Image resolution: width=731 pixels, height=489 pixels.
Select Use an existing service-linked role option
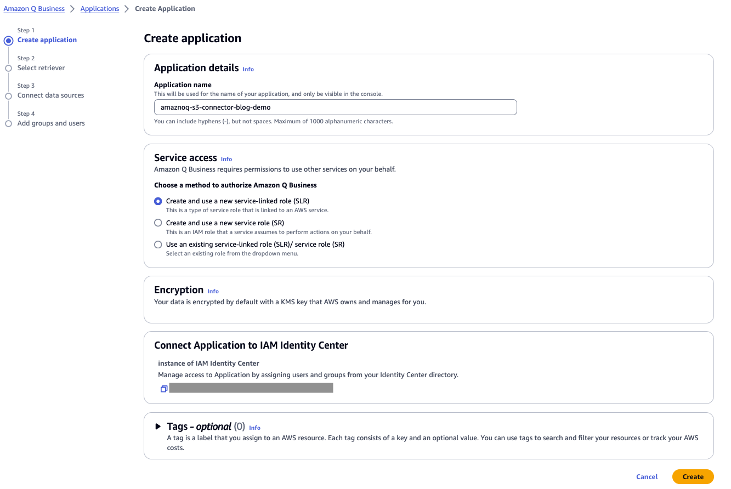click(158, 244)
